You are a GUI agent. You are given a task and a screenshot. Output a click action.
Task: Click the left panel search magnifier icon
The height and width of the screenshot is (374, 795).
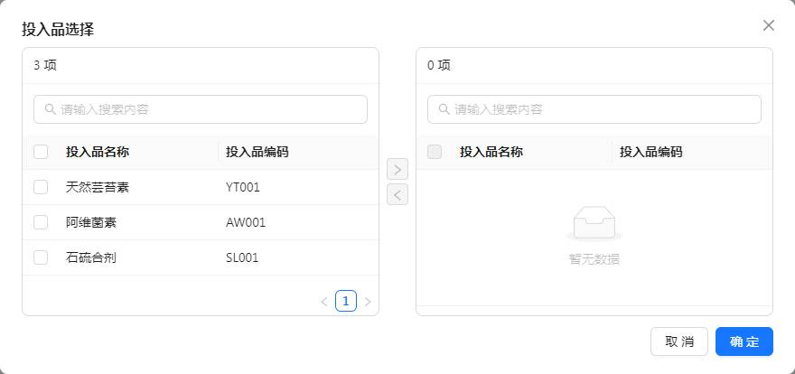49,109
